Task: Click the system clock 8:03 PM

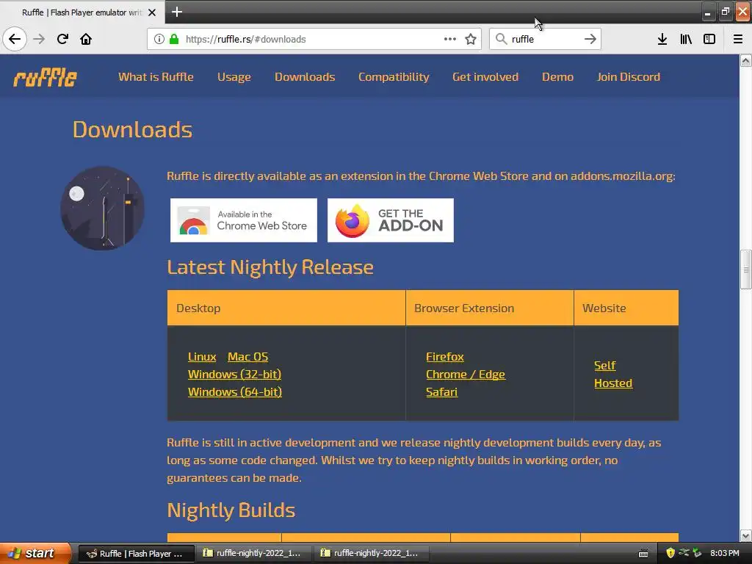Action: click(725, 553)
